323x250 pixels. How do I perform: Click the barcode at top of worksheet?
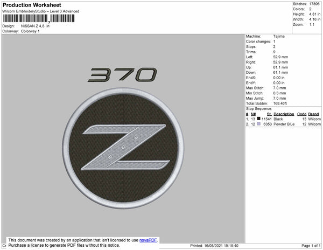coord(39,18)
